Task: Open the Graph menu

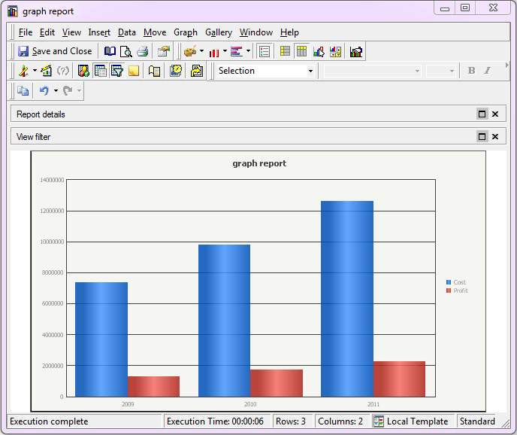Action: pos(186,32)
